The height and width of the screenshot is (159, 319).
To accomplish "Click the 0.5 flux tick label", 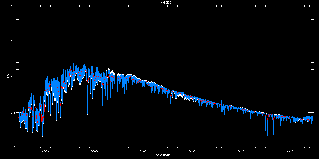I will [x=13, y=112].
